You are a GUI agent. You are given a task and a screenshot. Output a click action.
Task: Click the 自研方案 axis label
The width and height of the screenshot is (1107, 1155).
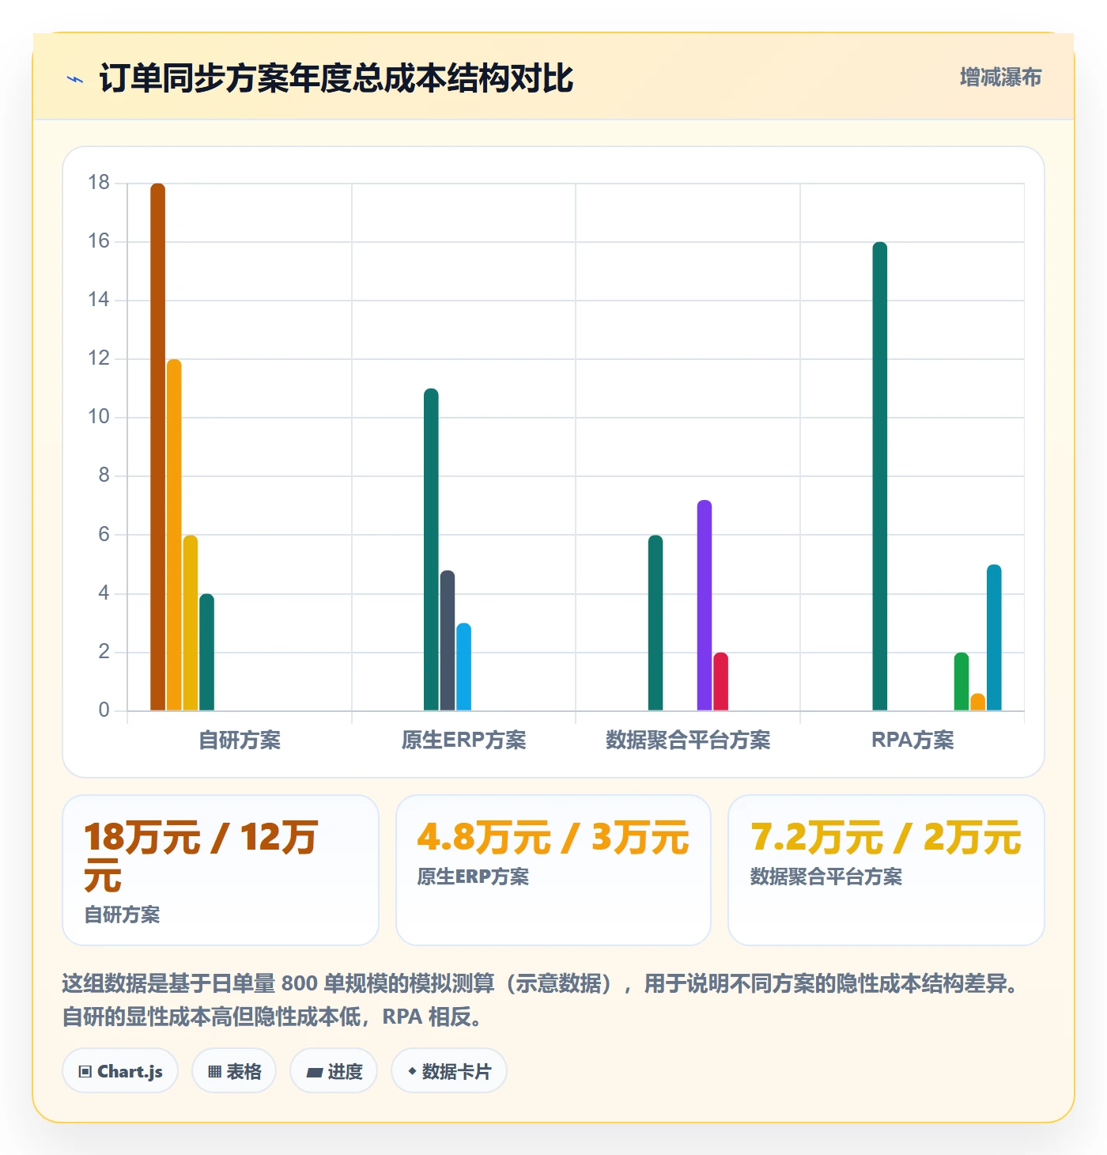[240, 740]
